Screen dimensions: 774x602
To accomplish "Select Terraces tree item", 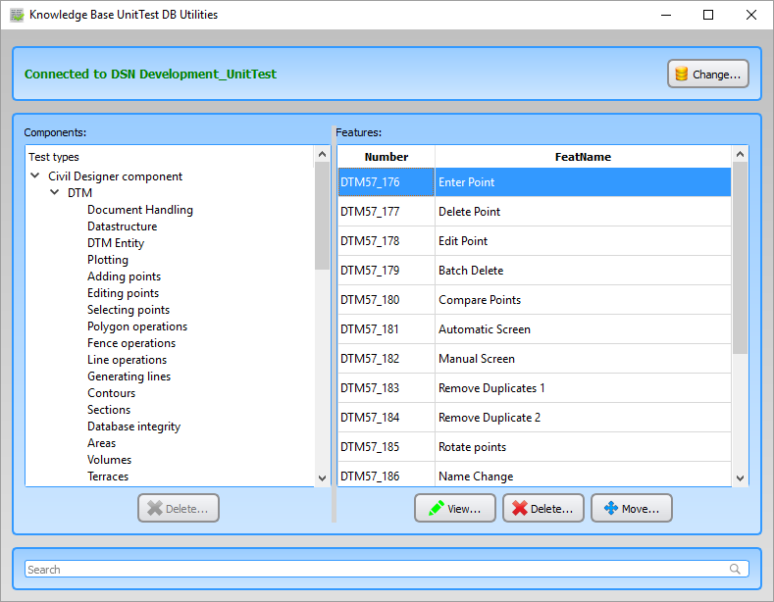I will 108,477.
